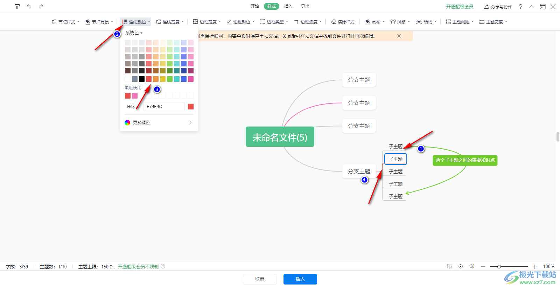The image size is (560, 288).
Task: Click the info icon beside topic limit
Action: (163, 266)
